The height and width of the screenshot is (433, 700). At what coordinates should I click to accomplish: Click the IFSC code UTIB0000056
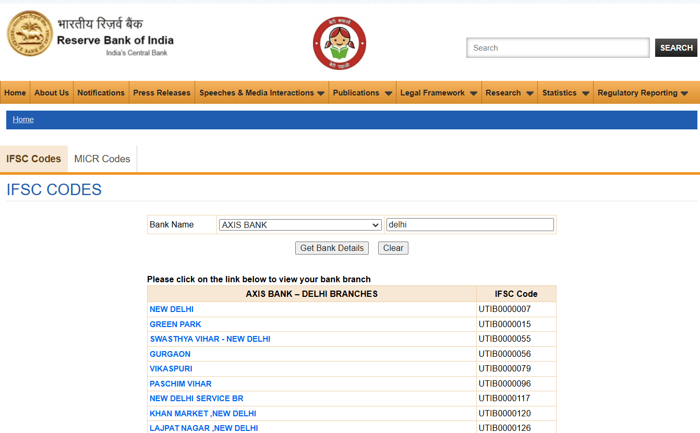tap(505, 354)
